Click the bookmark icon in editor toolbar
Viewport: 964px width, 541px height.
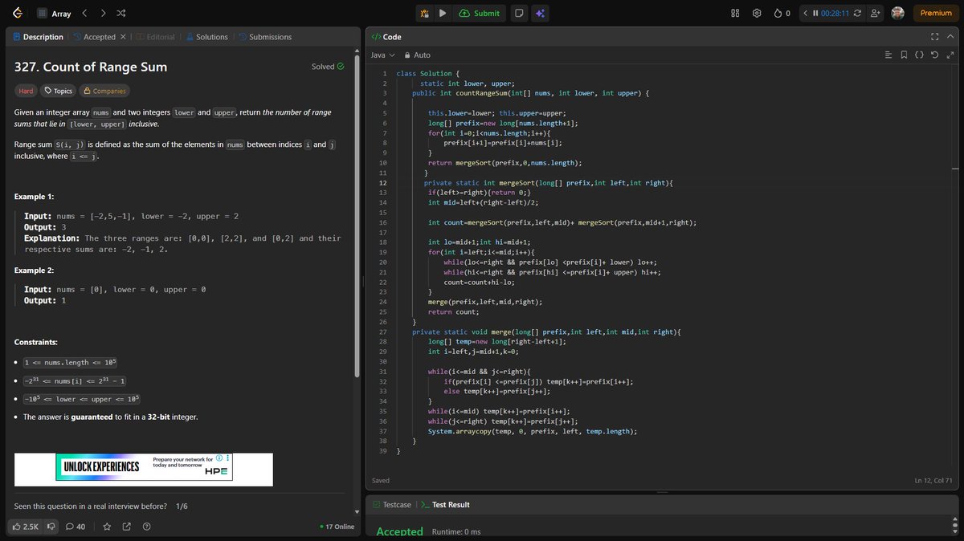[905, 55]
